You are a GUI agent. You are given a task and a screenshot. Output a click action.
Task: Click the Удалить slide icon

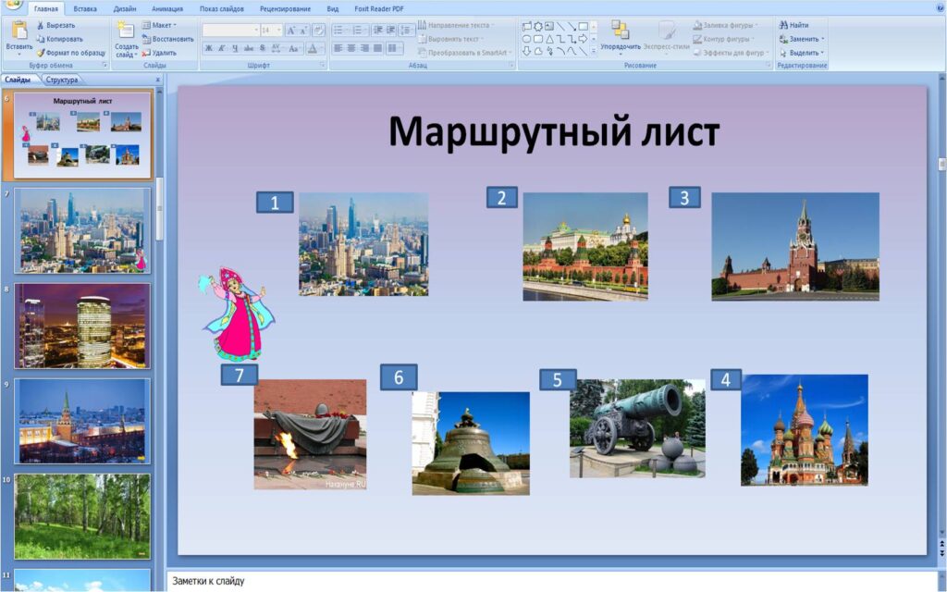pos(147,53)
